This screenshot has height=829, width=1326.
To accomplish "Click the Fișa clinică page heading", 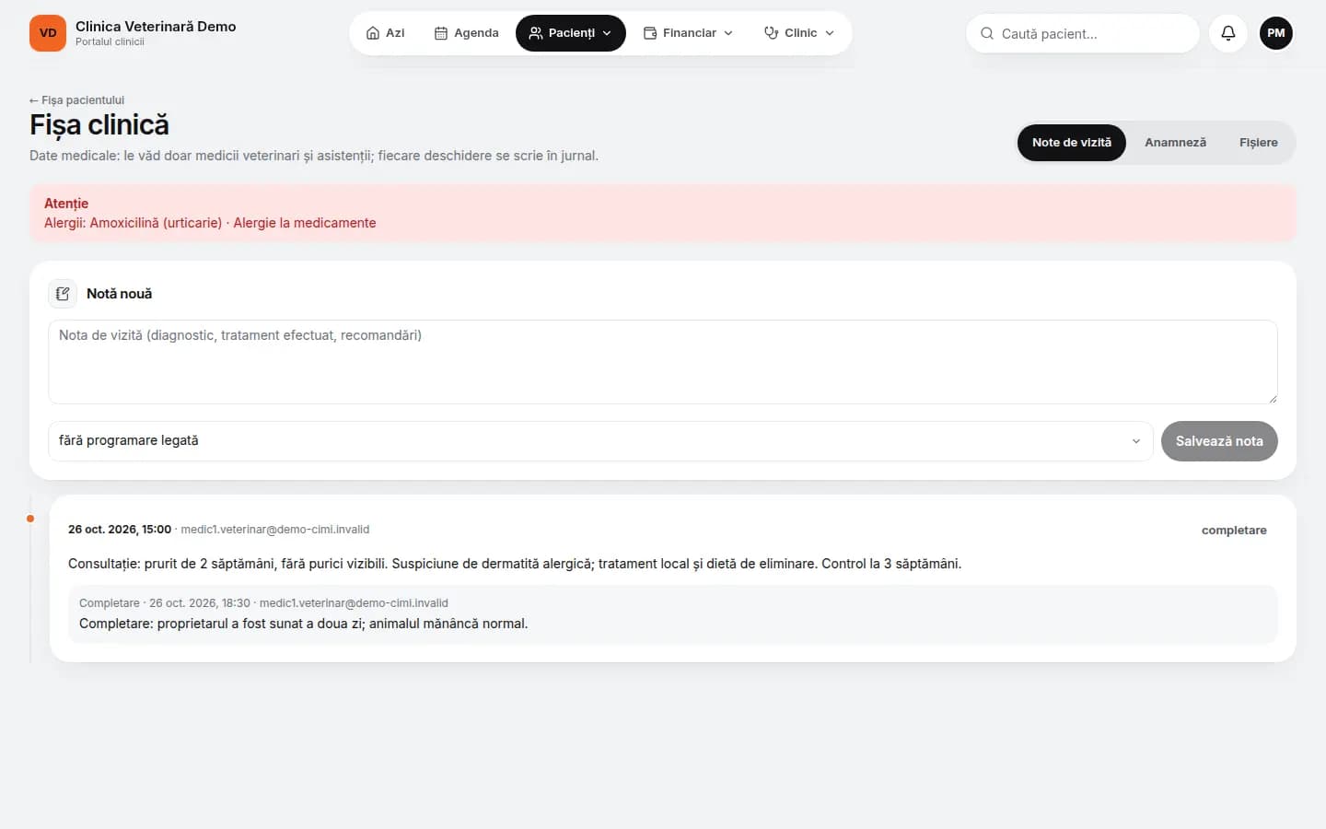I will point(99,125).
